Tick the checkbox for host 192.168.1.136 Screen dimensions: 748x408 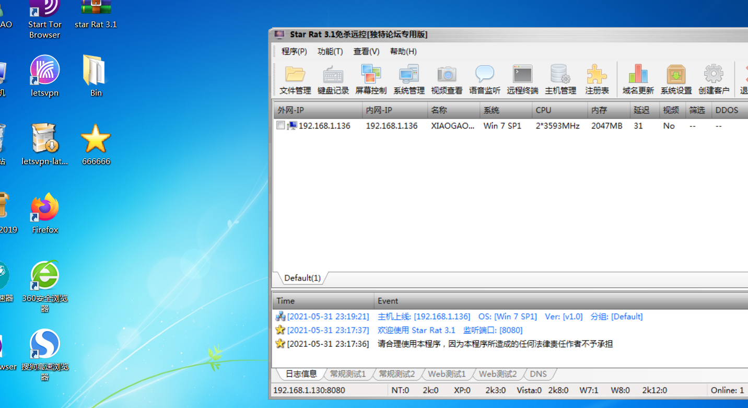click(x=280, y=125)
